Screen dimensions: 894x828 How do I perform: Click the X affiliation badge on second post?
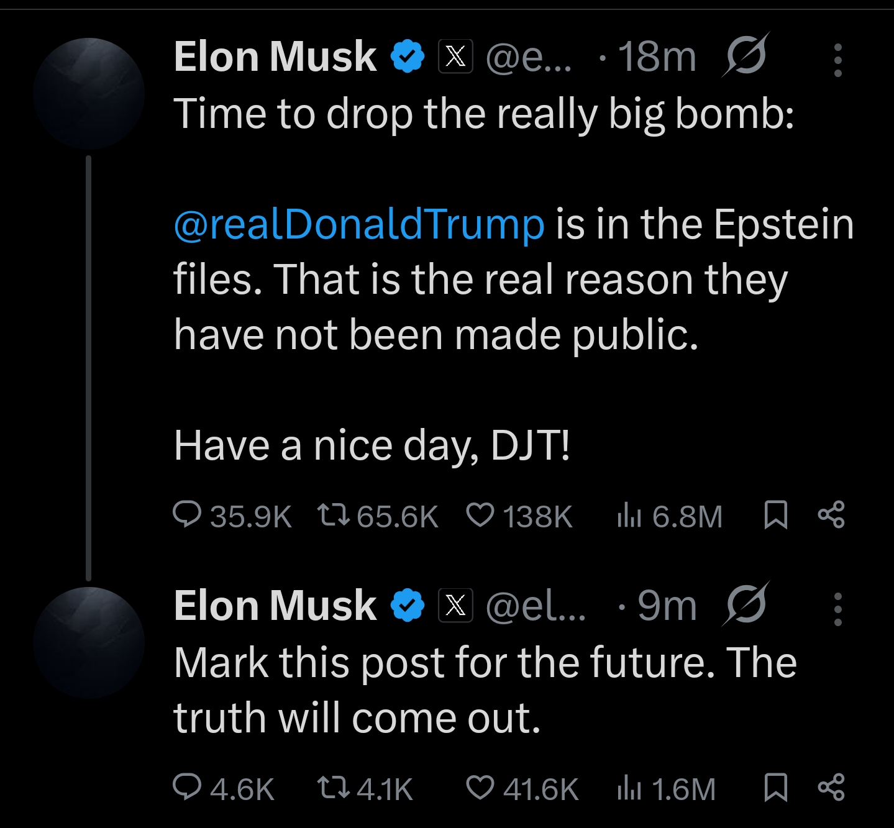pyautogui.click(x=455, y=606)
